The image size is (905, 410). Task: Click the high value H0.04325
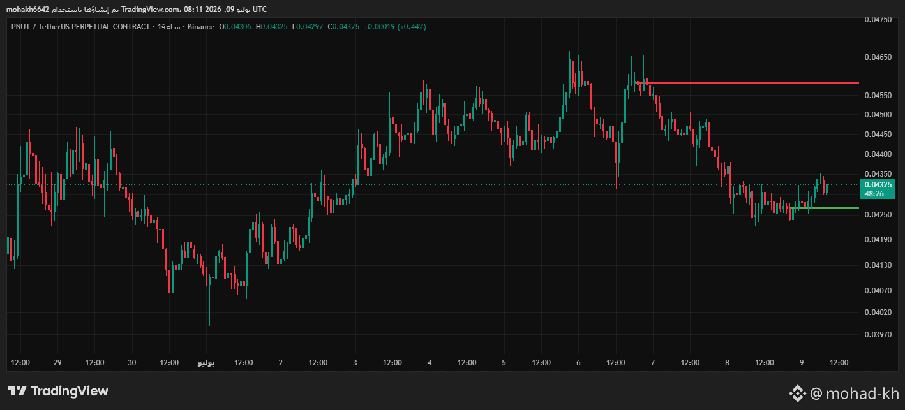pos(271,27)
